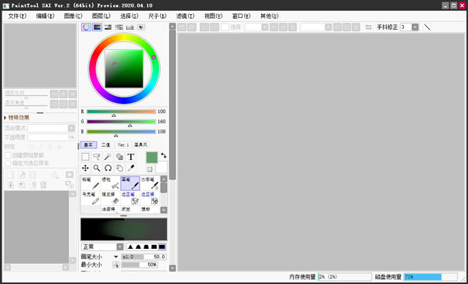Choose the 喷枪 airbrush tool
Viewport: 468px width, 284px height.
tap(111, 183)
